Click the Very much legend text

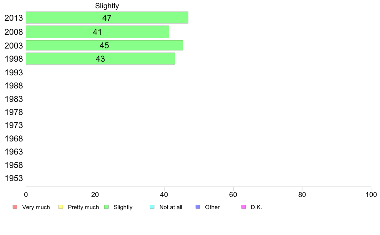point(36,207)
